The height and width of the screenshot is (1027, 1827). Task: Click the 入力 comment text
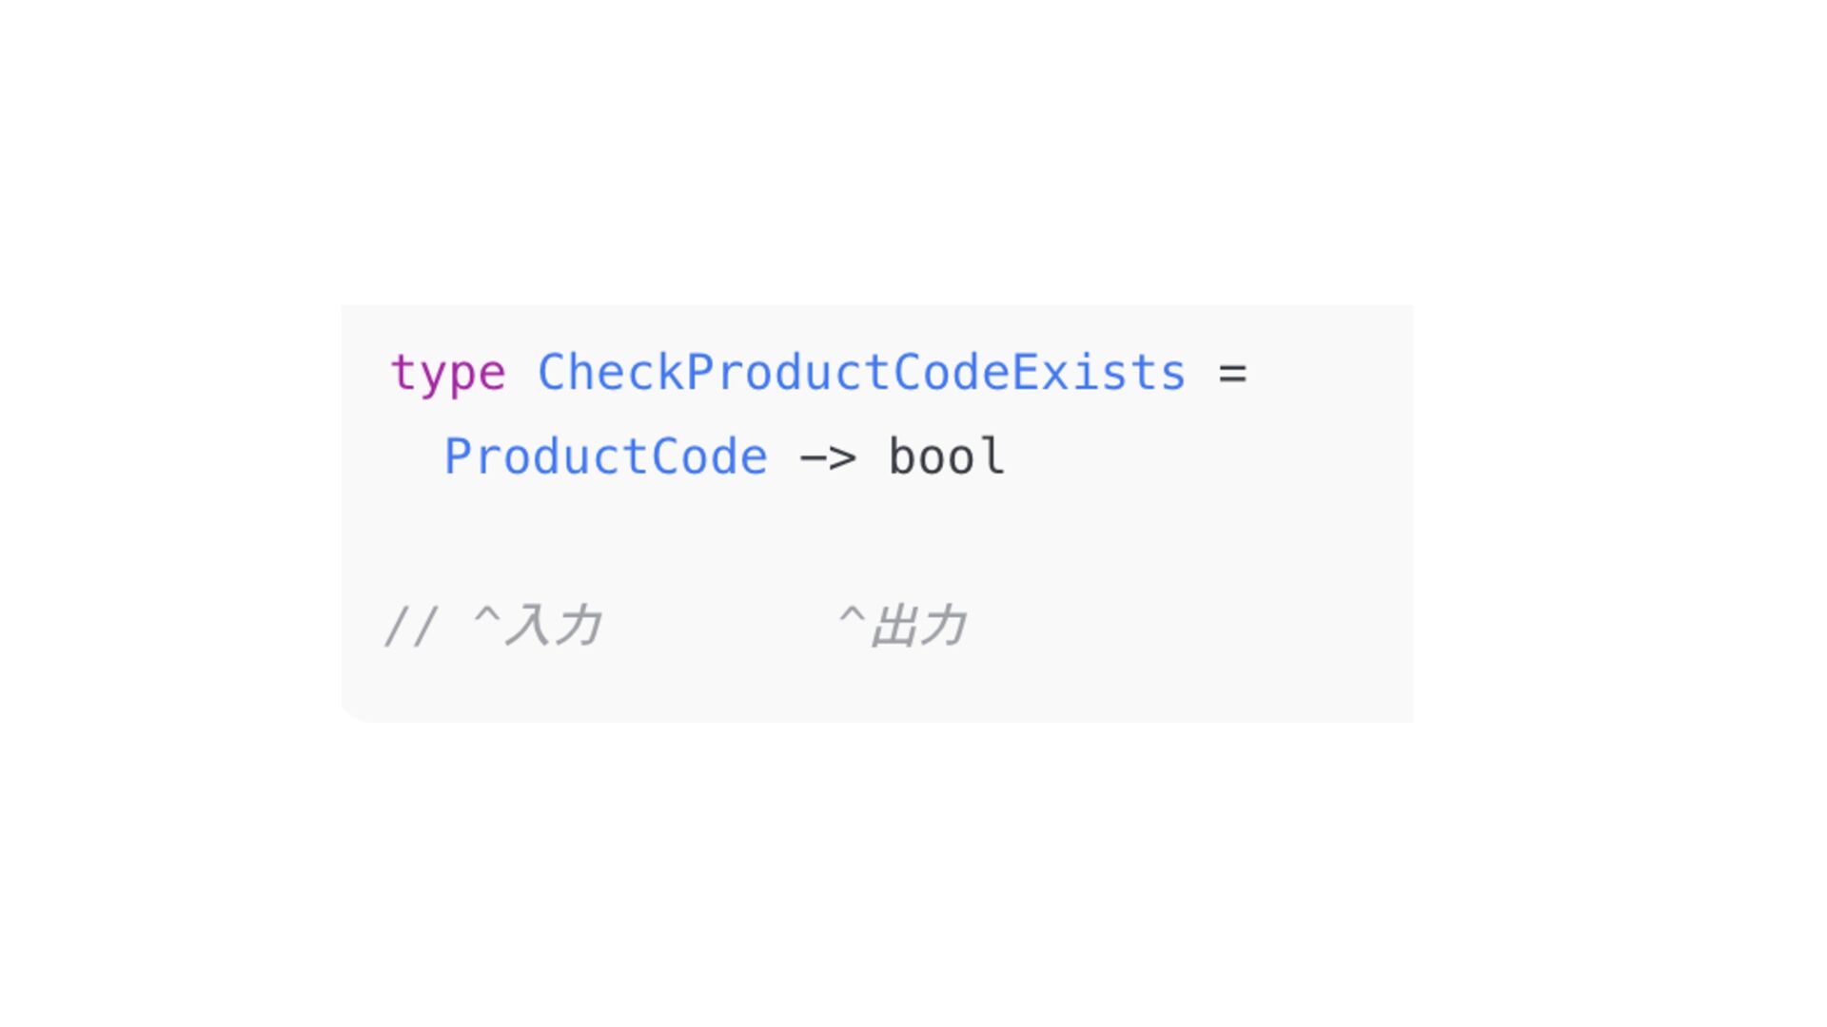coord(553,627)
